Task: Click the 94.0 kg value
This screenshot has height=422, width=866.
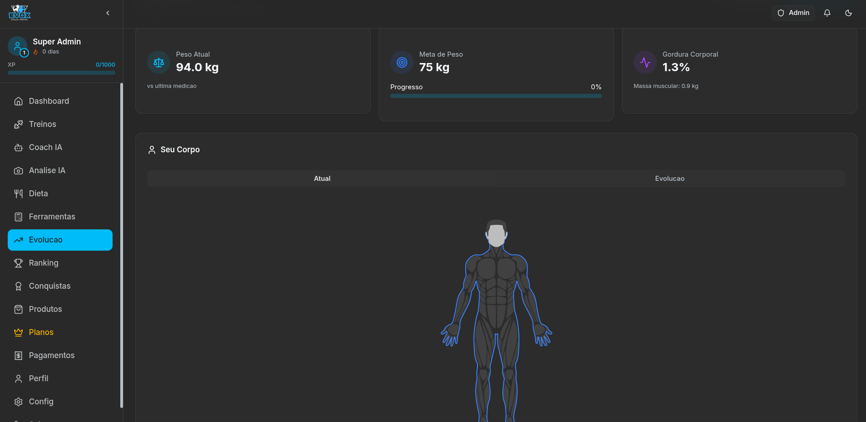Action: click(197, 67)
